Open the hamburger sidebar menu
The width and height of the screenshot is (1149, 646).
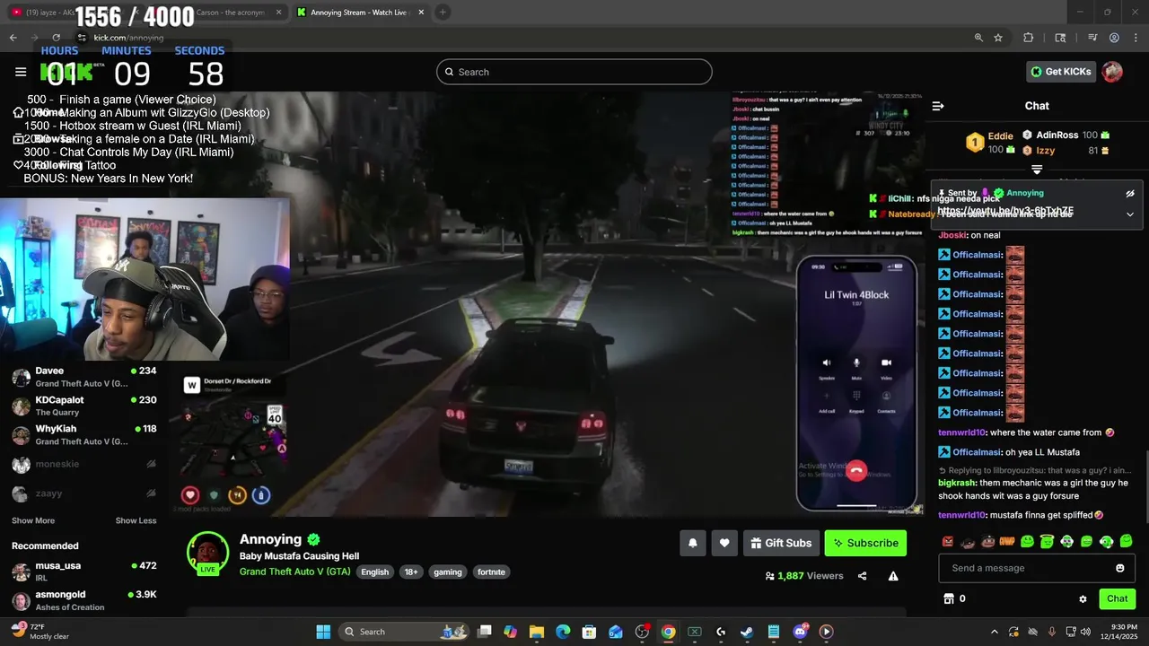point(21,72)
